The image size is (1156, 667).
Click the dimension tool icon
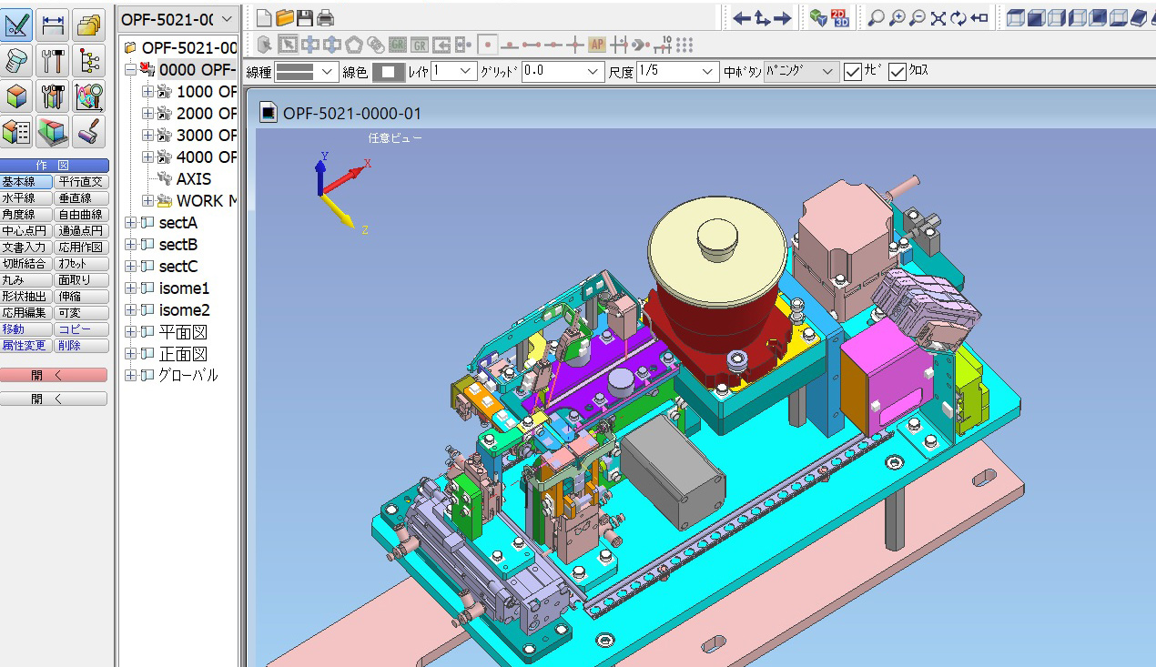click(54, 25)
